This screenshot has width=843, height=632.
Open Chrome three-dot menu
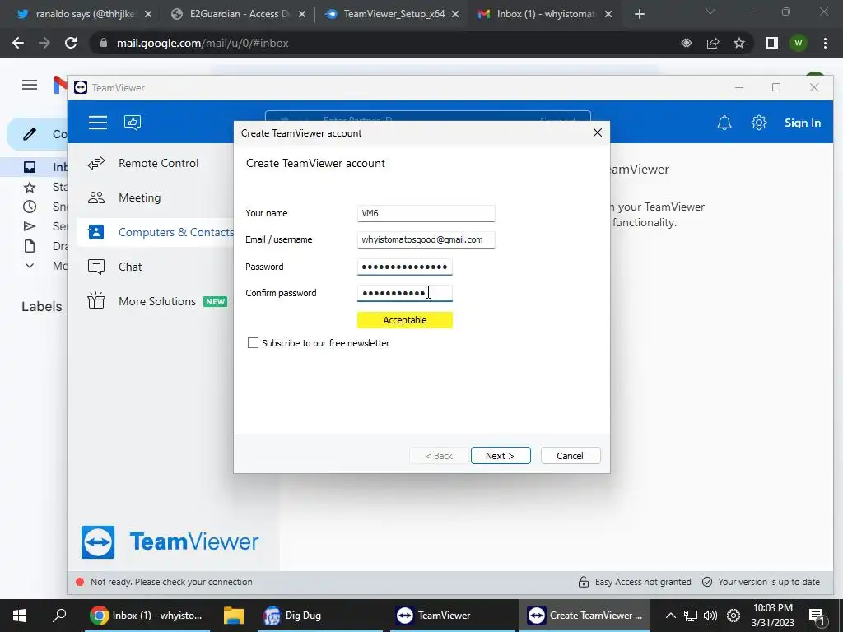(825, 43)
